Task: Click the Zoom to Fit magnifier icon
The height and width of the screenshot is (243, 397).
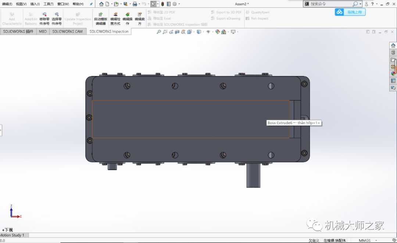Action: [x=159, y=32]
